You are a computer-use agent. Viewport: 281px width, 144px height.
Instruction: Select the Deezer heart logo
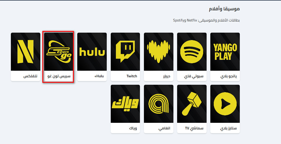pos(159,52)
